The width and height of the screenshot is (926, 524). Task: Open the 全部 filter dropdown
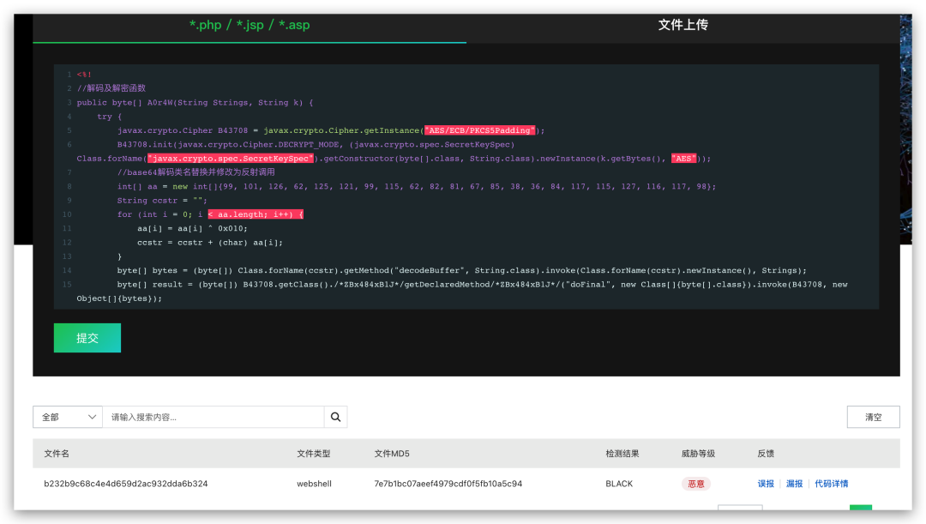tap(68, 417)
